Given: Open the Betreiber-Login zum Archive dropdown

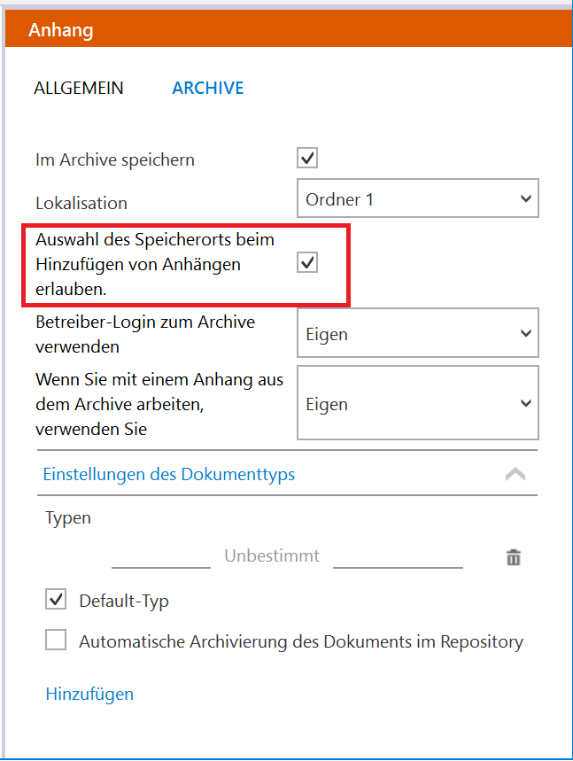Looking at the screenshot, I should pyautogui.click(x=418, y=333).
